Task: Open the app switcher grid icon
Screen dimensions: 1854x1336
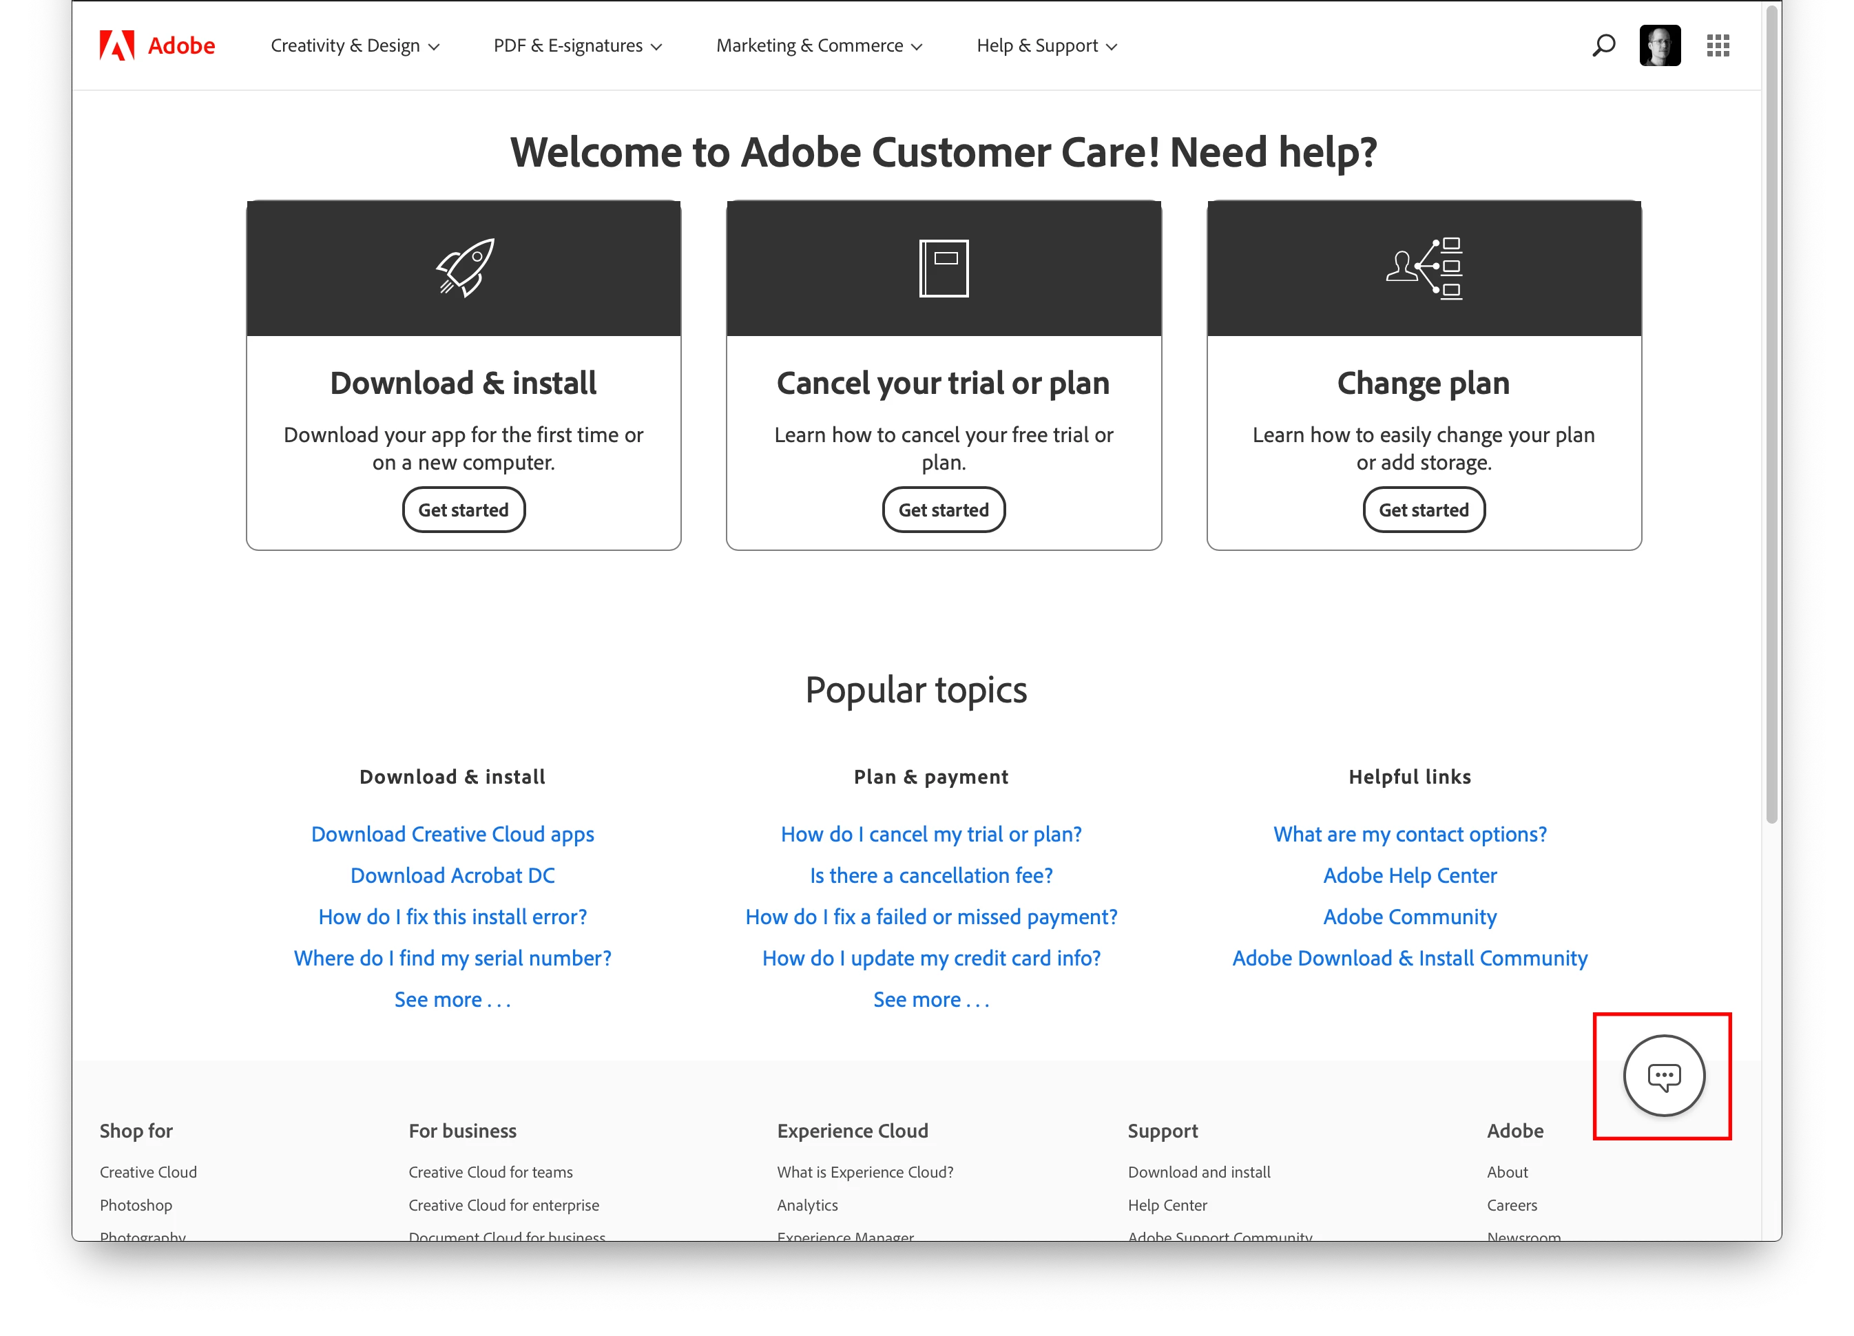Action: [1718, 45]
